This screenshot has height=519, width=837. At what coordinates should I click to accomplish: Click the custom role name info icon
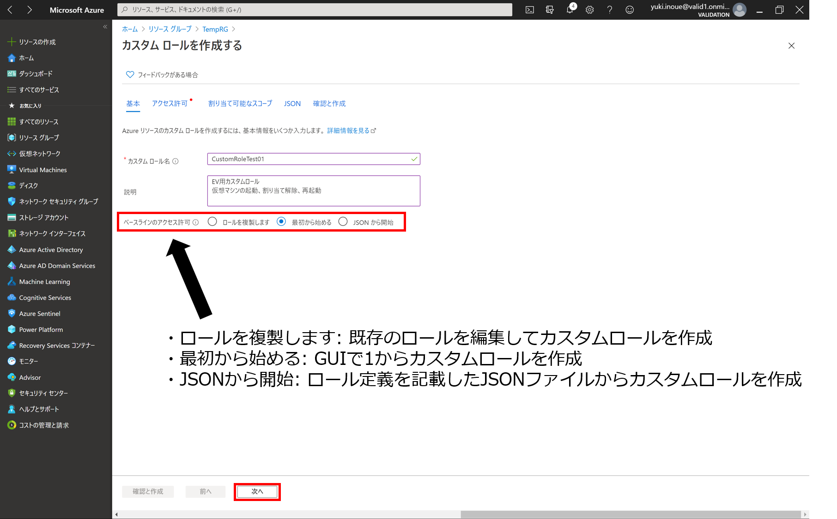tap(176, 161)
